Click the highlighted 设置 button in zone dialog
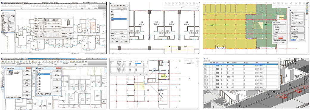The height and width of the screenshot is (110, 311). click(293, 40)
